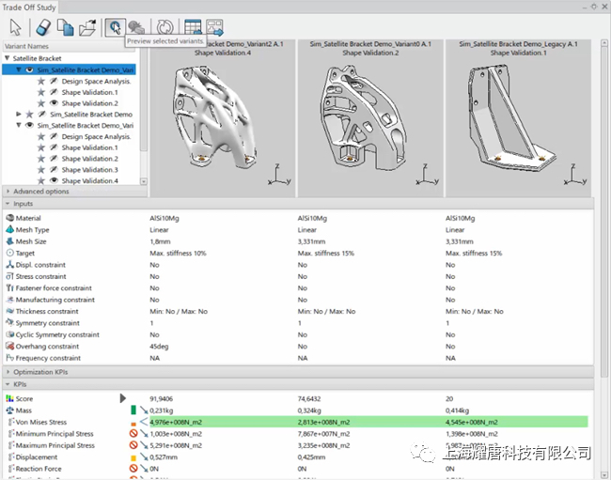Collapse the Inputs section
Image resolution: width=611 pixels, height=480 pixels.
click(8, 204)
